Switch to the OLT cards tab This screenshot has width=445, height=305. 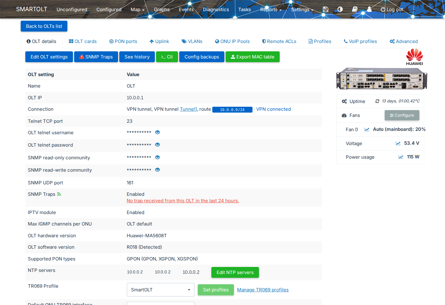(83, 41)
